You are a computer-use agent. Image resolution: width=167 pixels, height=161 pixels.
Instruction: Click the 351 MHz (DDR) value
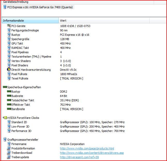(x=69, y=100)
